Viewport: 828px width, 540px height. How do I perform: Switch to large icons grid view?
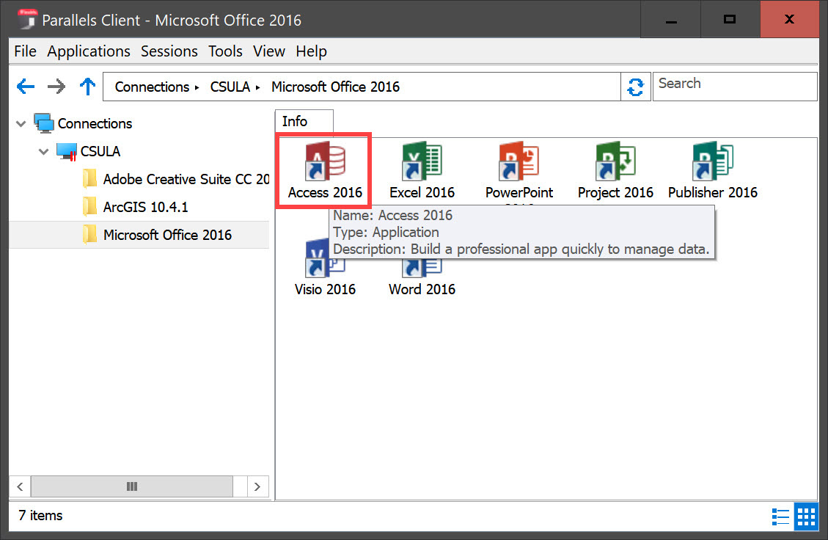coord(805,516)
